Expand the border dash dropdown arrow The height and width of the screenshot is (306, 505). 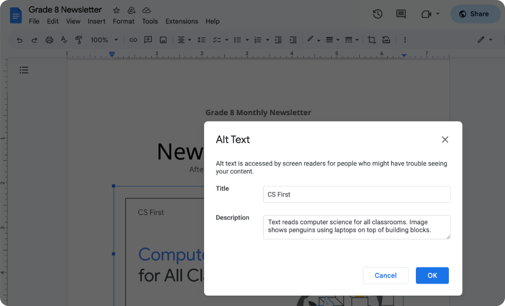pos(357,40)
